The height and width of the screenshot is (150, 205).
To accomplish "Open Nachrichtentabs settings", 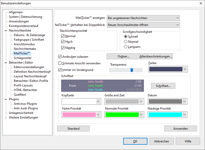I will 25,49.
